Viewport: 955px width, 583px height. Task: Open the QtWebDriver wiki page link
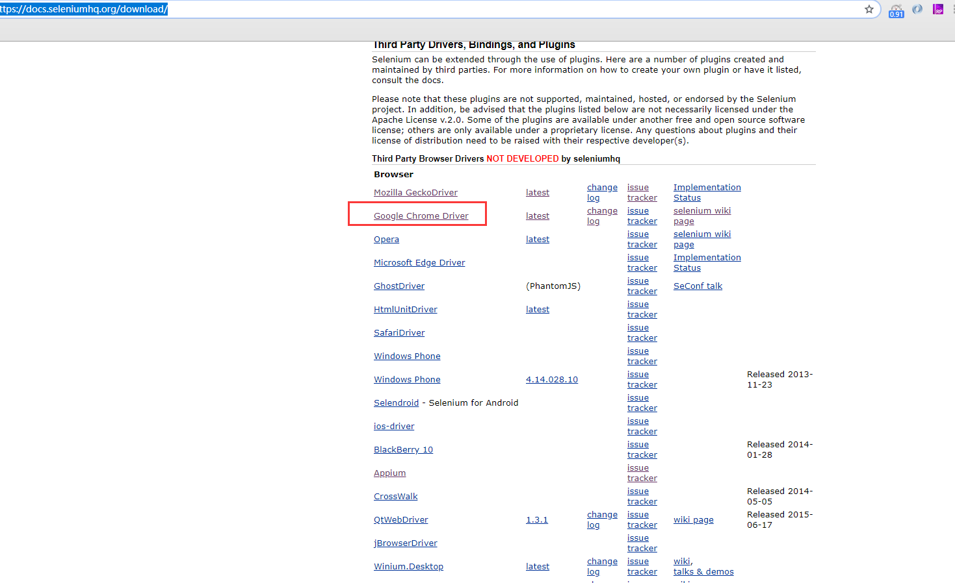(x=693, y=519)
